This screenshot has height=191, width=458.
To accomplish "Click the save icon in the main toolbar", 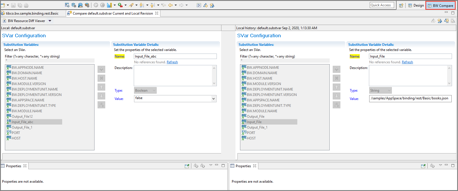I will [x=13, y=5].
